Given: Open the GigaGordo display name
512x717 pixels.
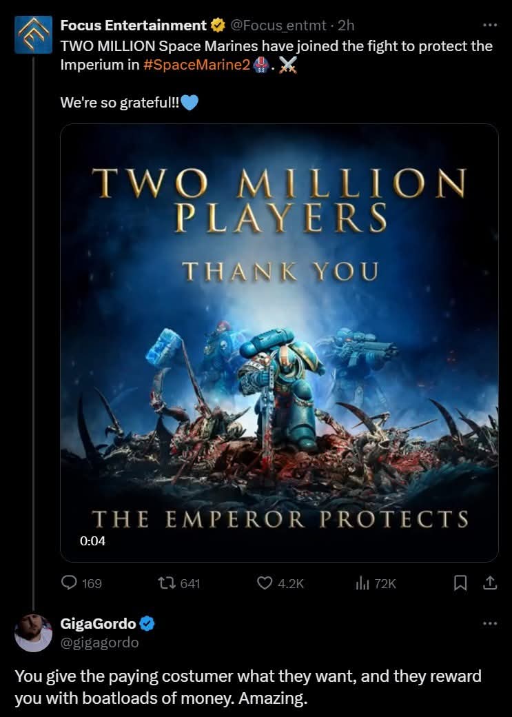Looking at the screenshot, I should point(99,624).
